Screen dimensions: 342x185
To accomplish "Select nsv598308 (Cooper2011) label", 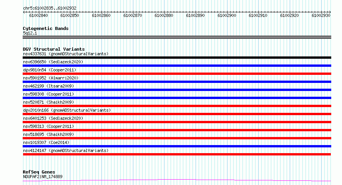I will coord(48,94).
